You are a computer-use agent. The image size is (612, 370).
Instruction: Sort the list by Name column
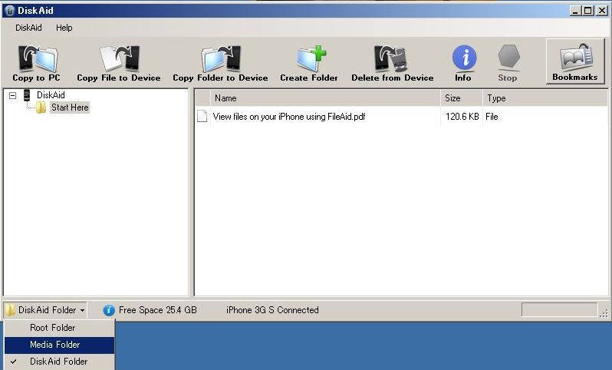point(325,98)
